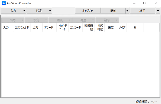Click the 開始 button

pos(113,11)
